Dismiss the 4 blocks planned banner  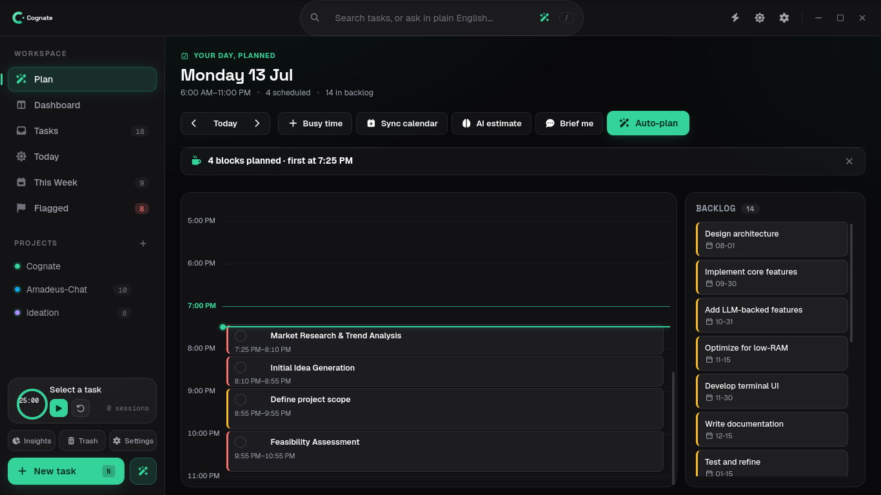(x=849, y=161)
